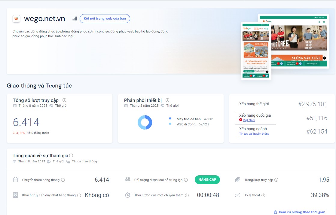This screenshot has width=336, height=215.
Task: Open the Xem xu hướng theo thời gian link
Action: point(302,212)
